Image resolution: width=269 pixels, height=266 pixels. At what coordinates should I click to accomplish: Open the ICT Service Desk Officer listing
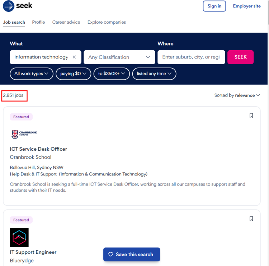38,149
